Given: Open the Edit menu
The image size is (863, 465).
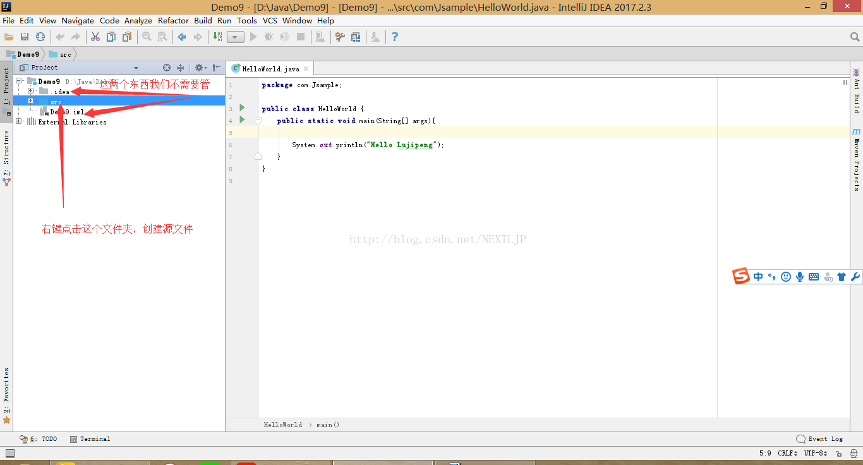Looking at the screenshot, I should (27, 20).
